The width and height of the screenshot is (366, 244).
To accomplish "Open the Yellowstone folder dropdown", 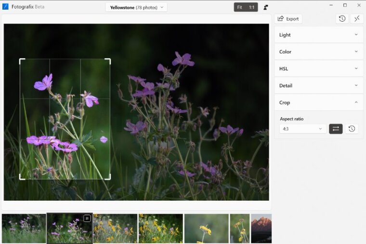I will point(136,7).
